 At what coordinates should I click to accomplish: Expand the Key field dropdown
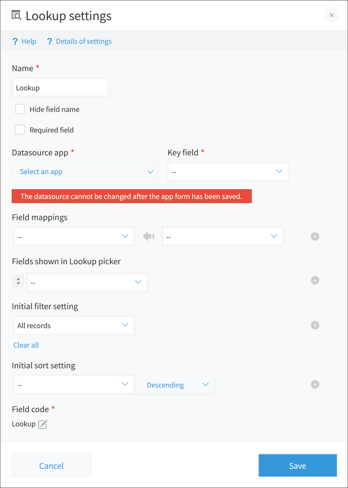[x=228, y=171]
